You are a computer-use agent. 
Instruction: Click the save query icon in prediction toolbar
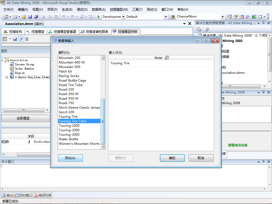15,39
